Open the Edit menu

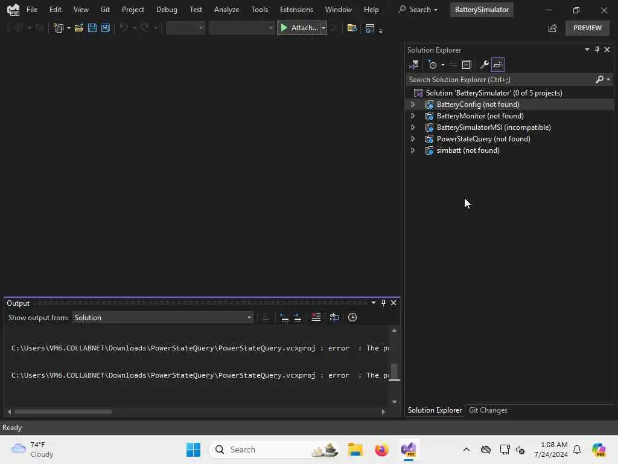[55, 10]
